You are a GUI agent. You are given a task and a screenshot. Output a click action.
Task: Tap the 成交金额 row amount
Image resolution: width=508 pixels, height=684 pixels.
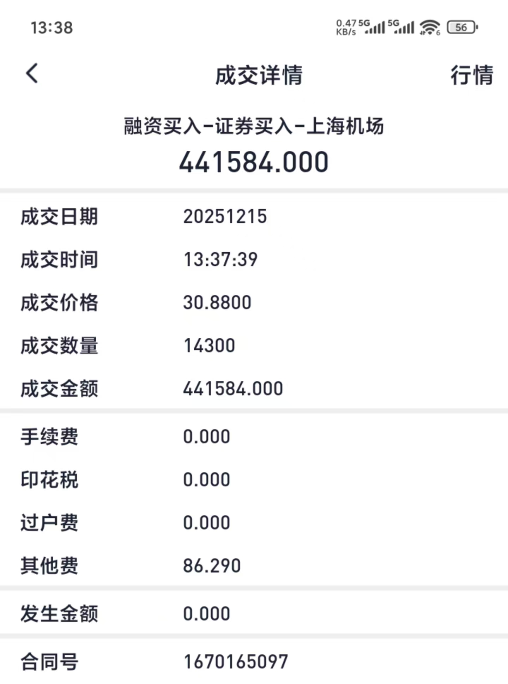(x=233, y=389)
